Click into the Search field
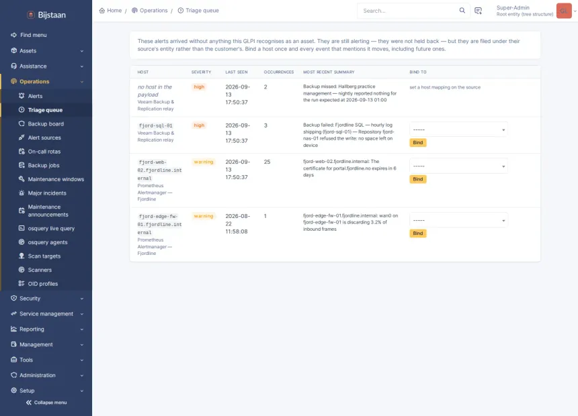This screenshot has width=578, height=416. (409, 11)
